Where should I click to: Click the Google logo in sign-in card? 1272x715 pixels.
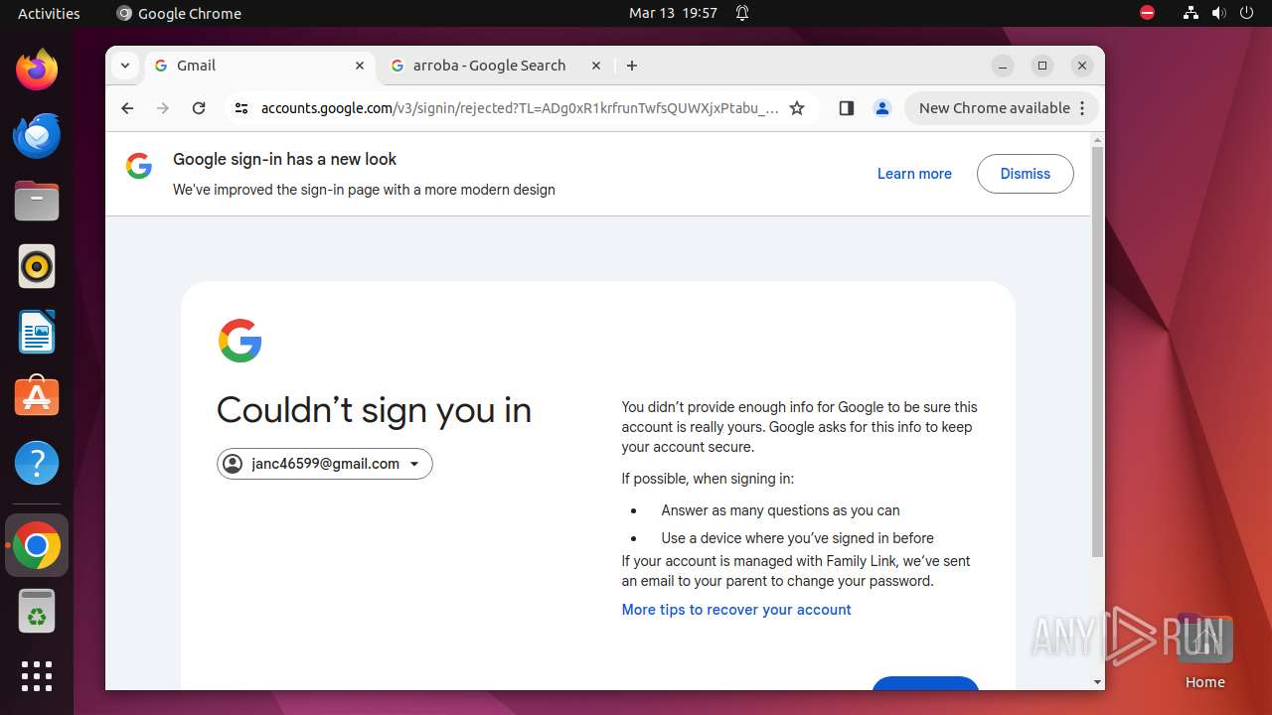pyautogui.click(x=239, y=341)
